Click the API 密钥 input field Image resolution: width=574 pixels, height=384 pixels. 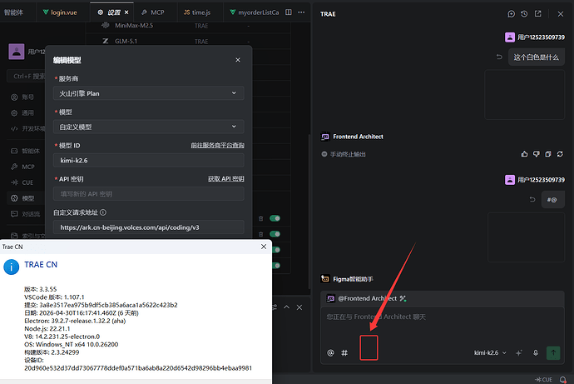149,194
